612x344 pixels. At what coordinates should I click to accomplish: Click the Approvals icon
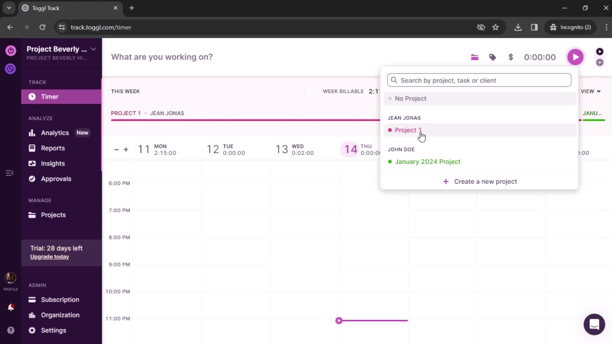pyautogui.click(x=32, y=178)
